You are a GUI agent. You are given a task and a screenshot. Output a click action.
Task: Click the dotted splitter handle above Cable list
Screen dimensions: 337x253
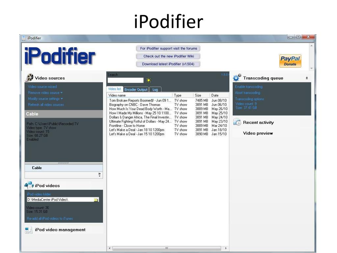click(64, 163)
